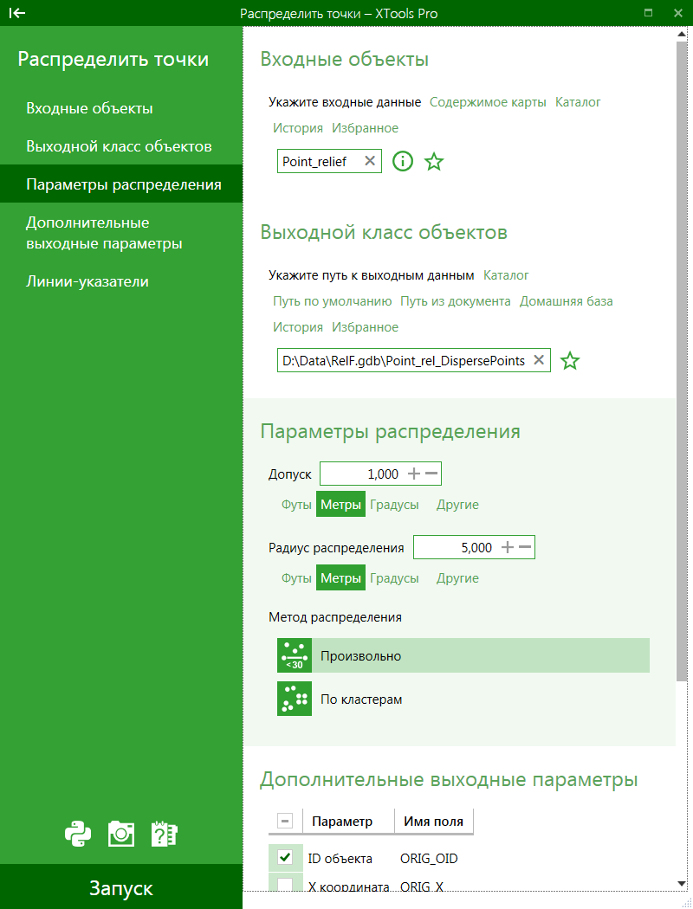693x909 pixels.
Task: Select the Произвольно distribution method icon
Action: [294, 655]
